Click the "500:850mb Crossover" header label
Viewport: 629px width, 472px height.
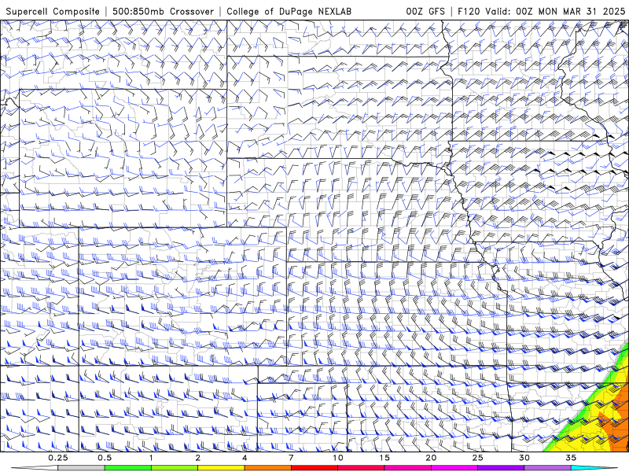click(163, 11)
